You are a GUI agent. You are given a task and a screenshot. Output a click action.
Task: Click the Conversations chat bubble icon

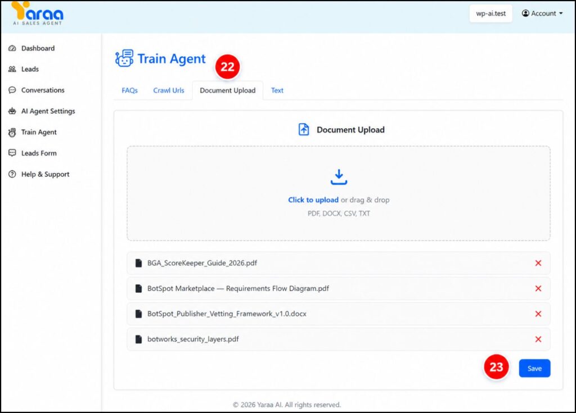12,90
